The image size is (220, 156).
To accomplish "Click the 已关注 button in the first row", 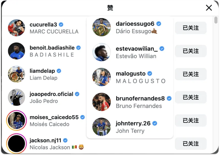I will point(191,28).
